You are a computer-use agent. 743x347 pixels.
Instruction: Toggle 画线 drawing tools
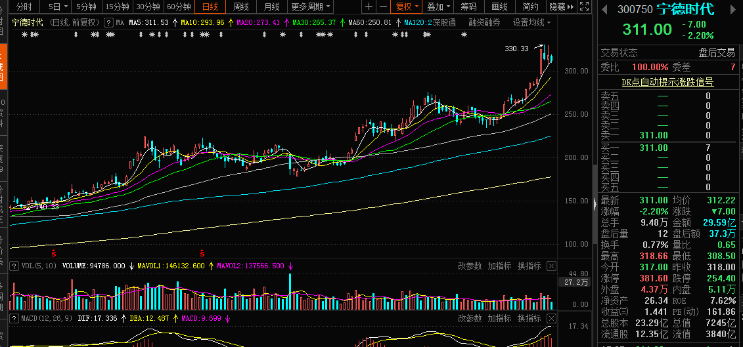(x=499, y=7)
